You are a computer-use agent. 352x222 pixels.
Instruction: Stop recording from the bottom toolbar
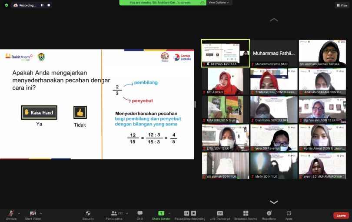click(x=193, y=213)
